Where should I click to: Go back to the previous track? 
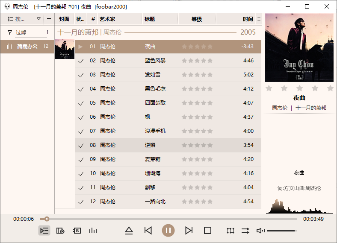point(148,231)
